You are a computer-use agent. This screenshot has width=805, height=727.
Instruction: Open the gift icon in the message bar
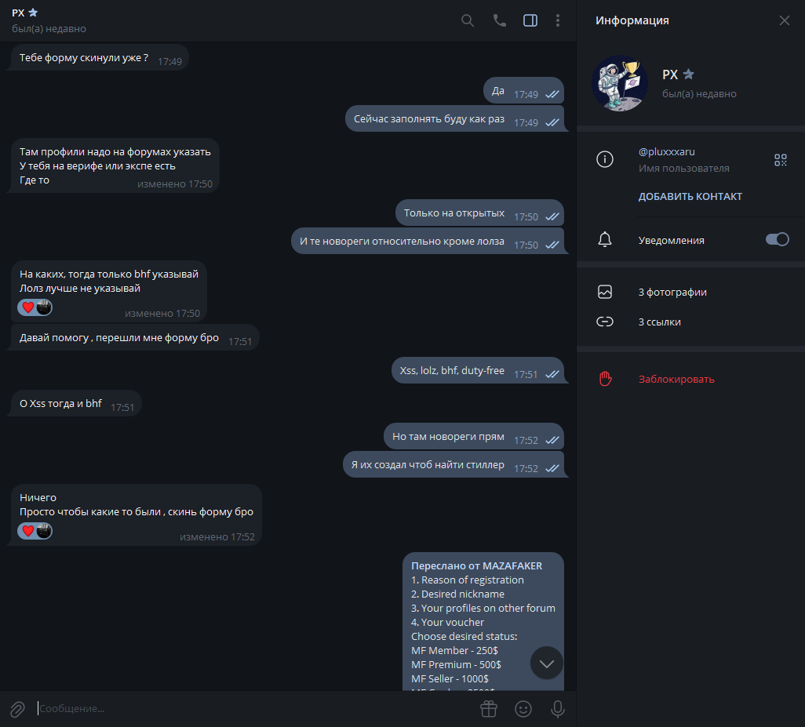(x=489, y=709)
